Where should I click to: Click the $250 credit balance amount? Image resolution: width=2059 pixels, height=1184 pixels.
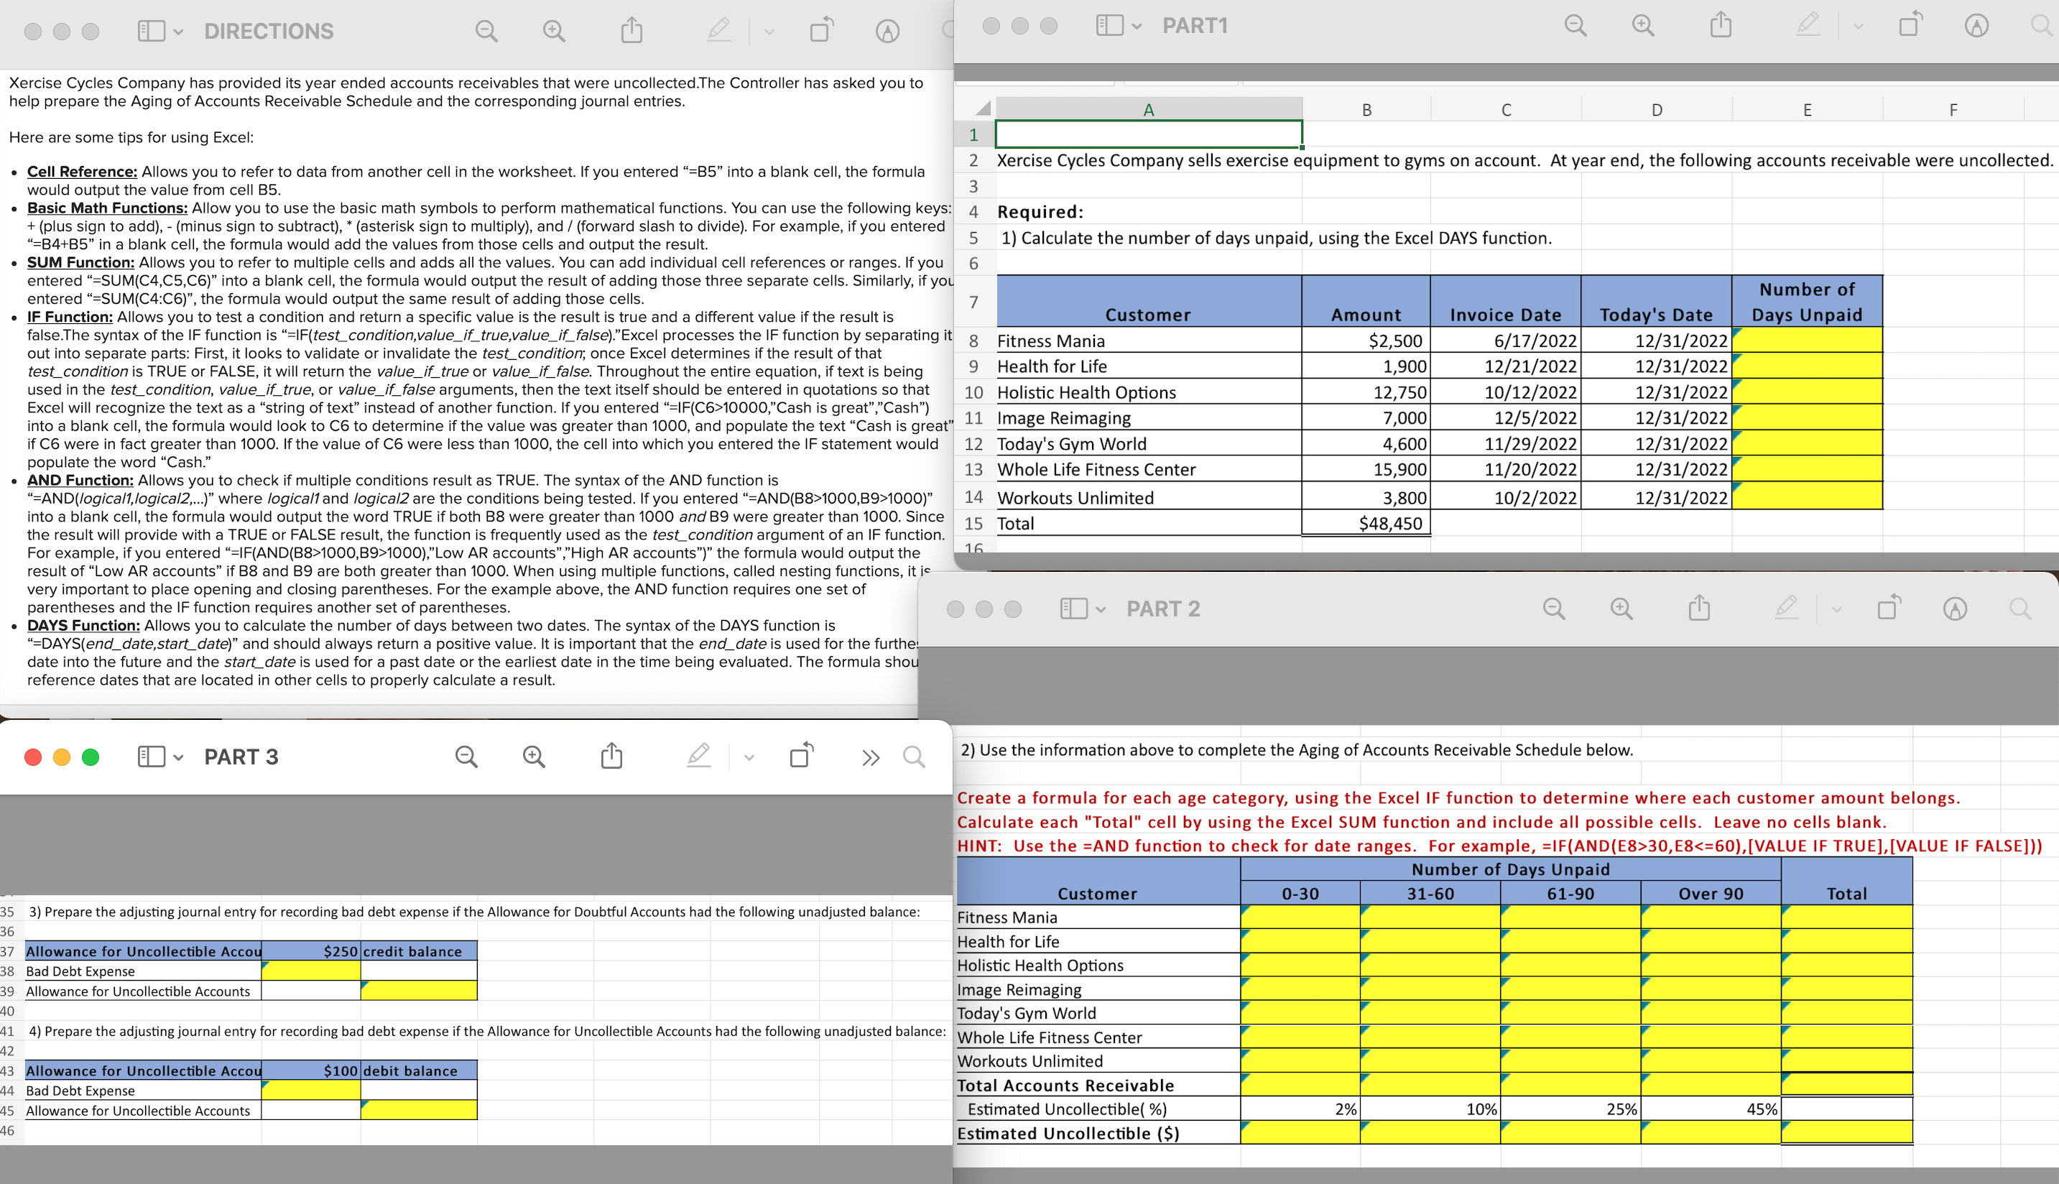pos(310,951)
